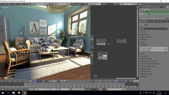Image resolution: width=169 pixels, height=95 pixels.
Task: Click the outliner filter icon
Action: point(166,7)
